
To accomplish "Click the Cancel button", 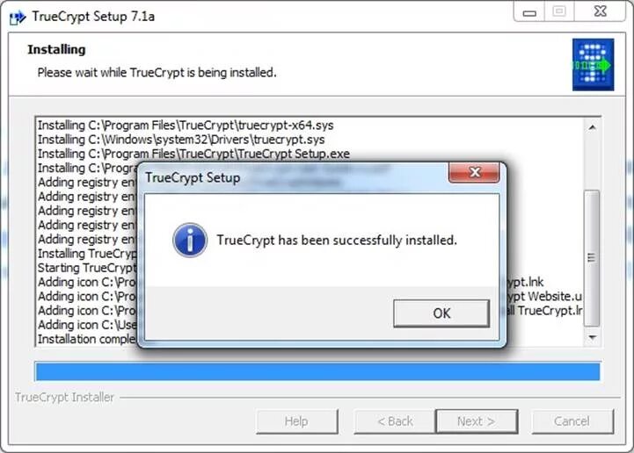I will pos(572,421).
